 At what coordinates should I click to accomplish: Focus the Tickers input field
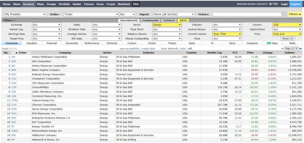[x=247, y=14]
